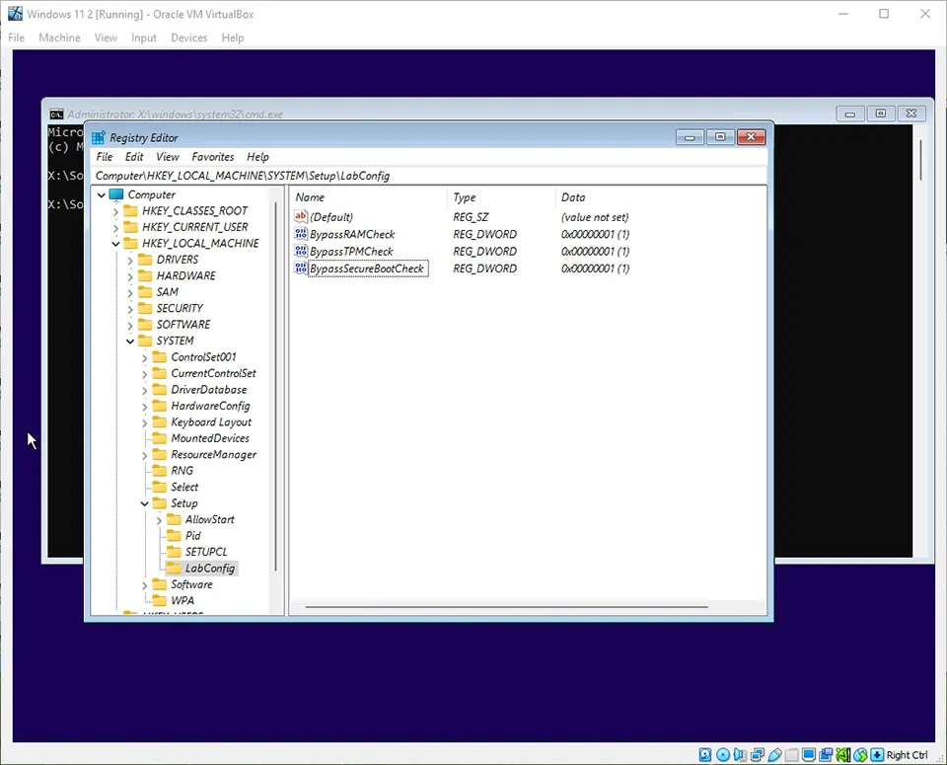Screen dimensions: 947x765
Task: Expand the ResourceManager key
Action: 145,455
